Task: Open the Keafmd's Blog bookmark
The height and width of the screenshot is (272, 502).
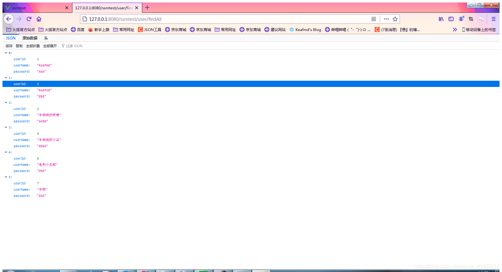Action: [x=305, y=29]
